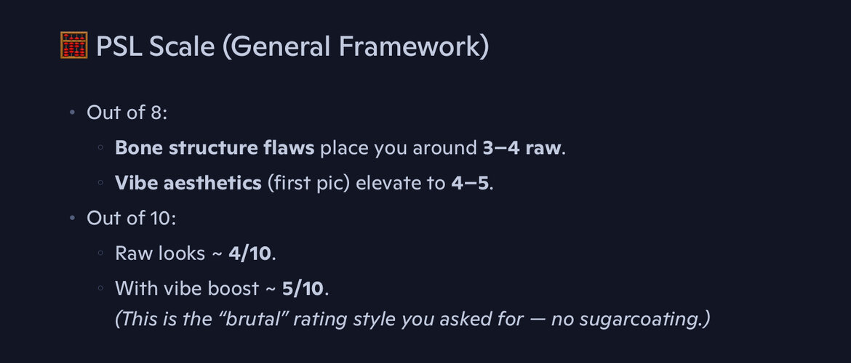The height and width of the screenshot is (363, 851).
Task: Click the bold '4–5' rating text
Action: click(471, 183)
